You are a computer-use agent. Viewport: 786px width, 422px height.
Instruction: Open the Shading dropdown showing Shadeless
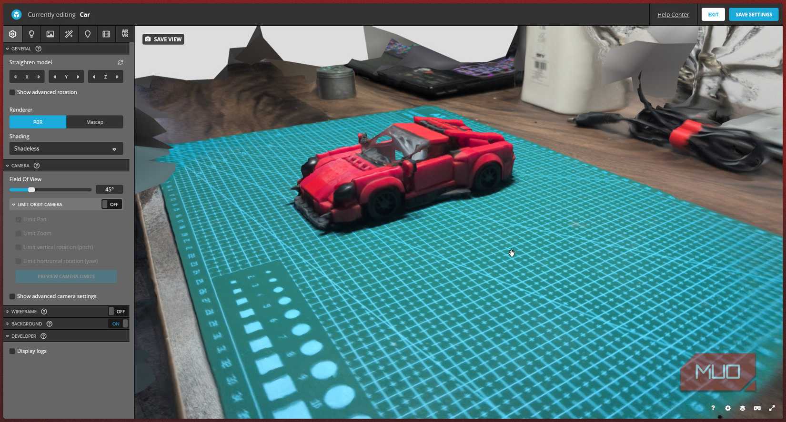coord(66,148)
